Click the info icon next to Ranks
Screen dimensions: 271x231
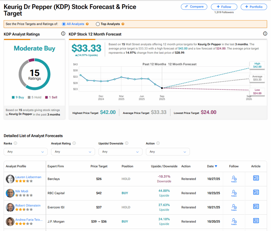click(15, 143)
